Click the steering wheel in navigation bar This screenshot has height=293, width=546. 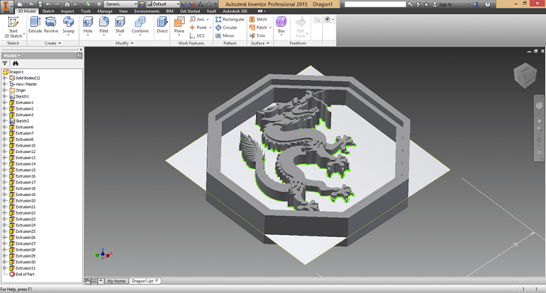[539, 106]
